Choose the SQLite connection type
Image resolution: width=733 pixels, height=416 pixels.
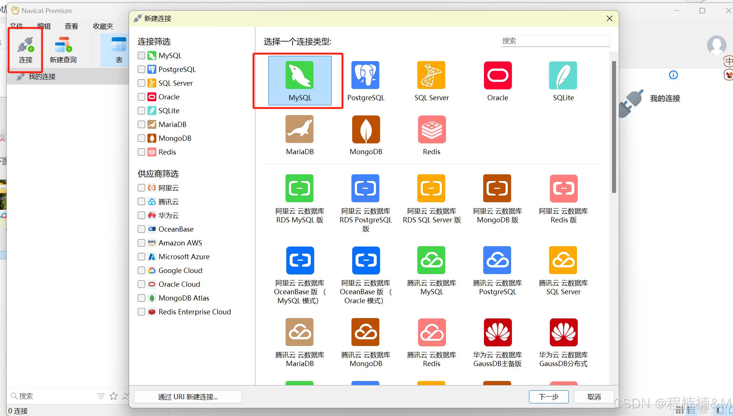pos(563,81)
